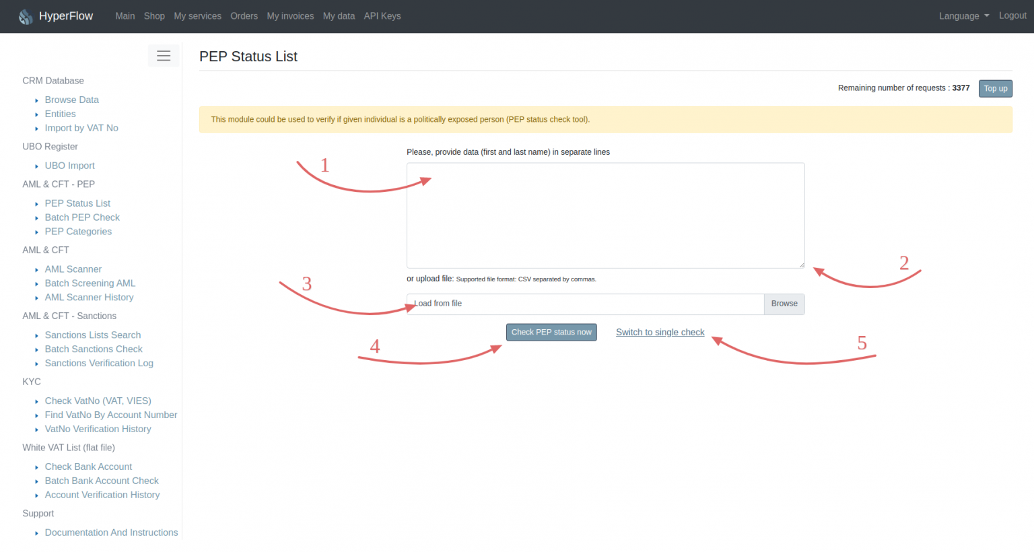Browse for a CSV file to upload
Screen dimensions: 1034x552
(784, 304)
